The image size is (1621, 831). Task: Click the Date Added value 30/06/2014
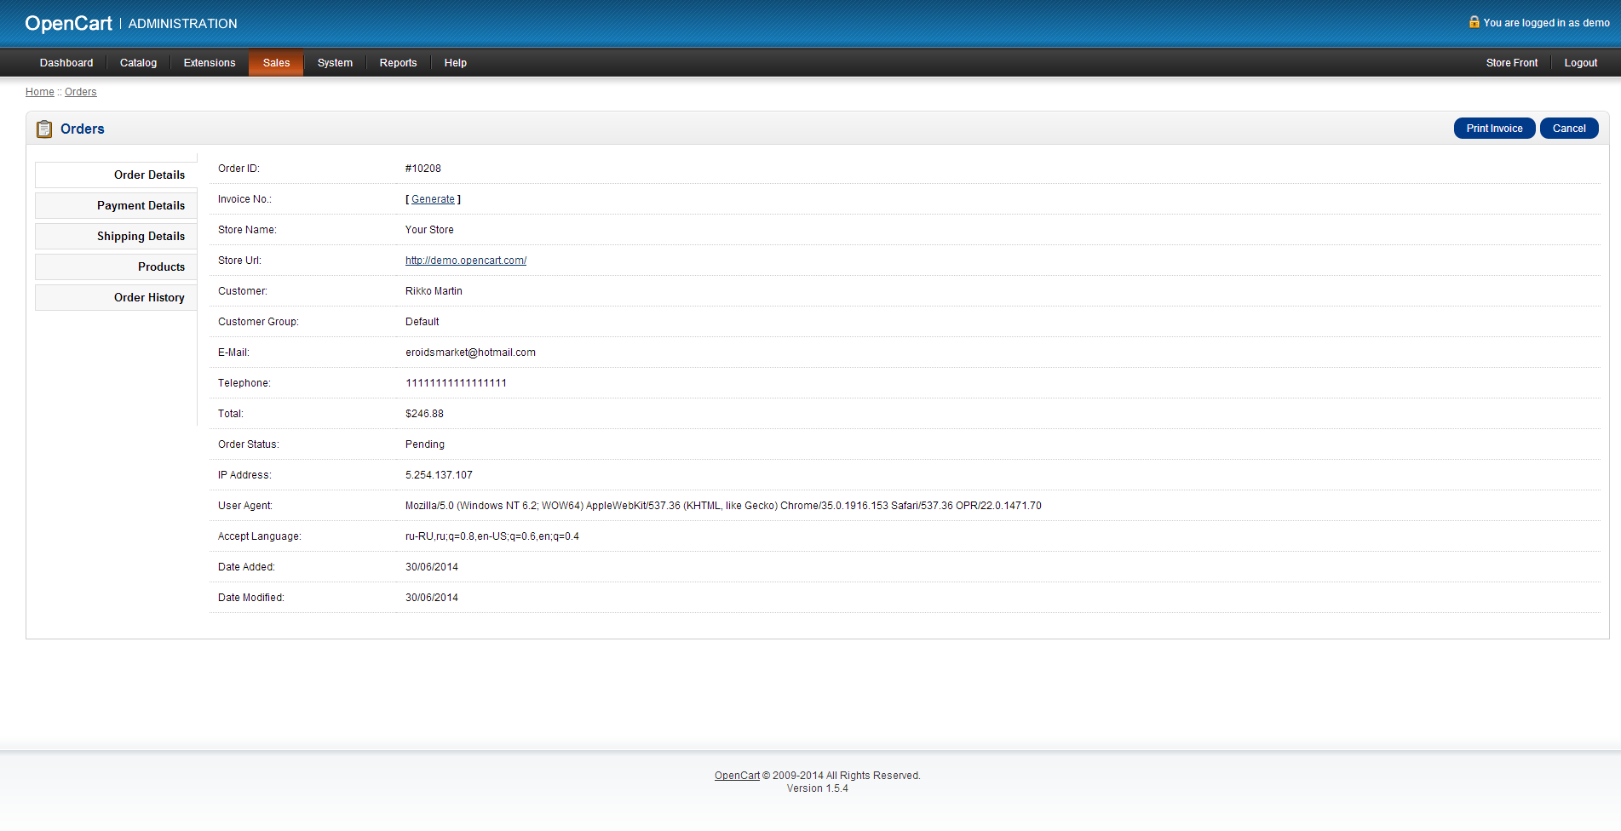click(x=432, y=567)
